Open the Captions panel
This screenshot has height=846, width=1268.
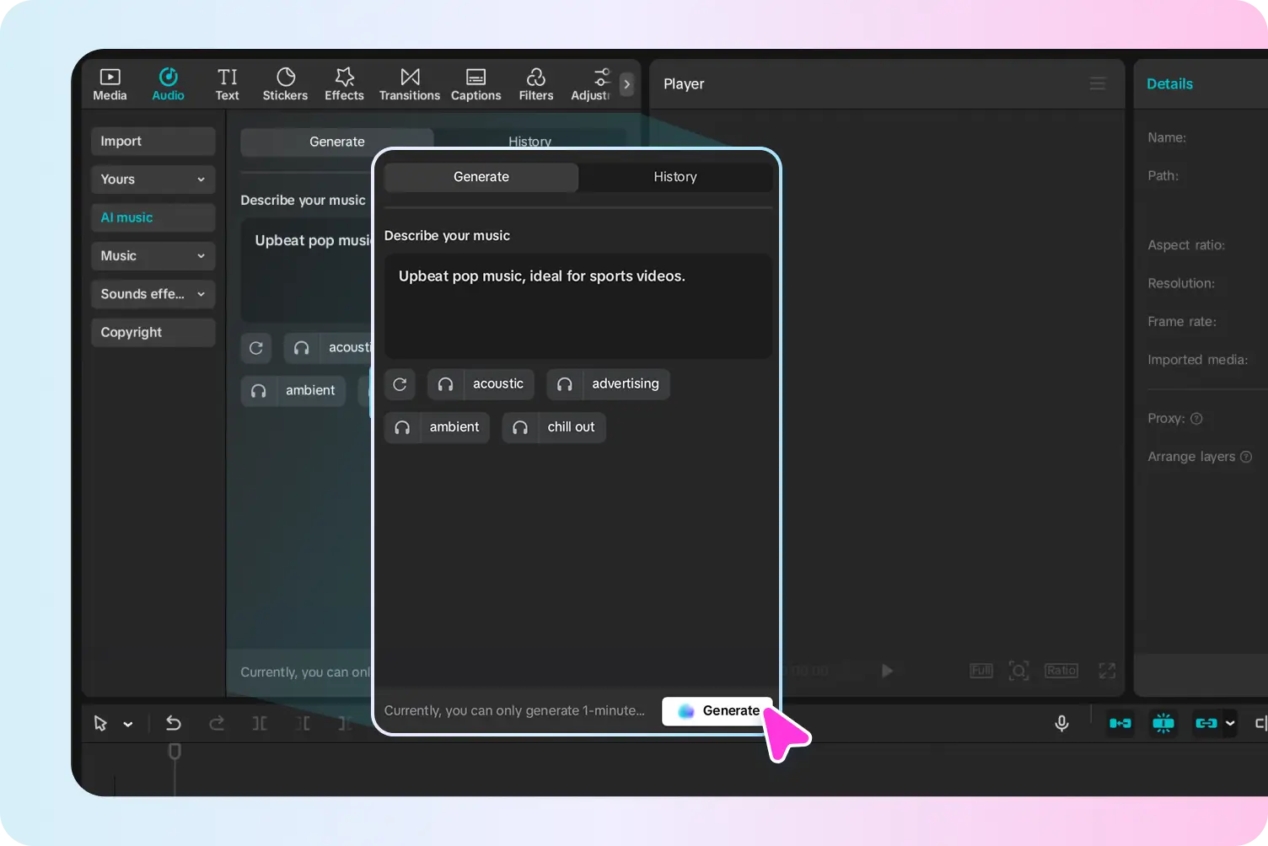coord(475,83)
